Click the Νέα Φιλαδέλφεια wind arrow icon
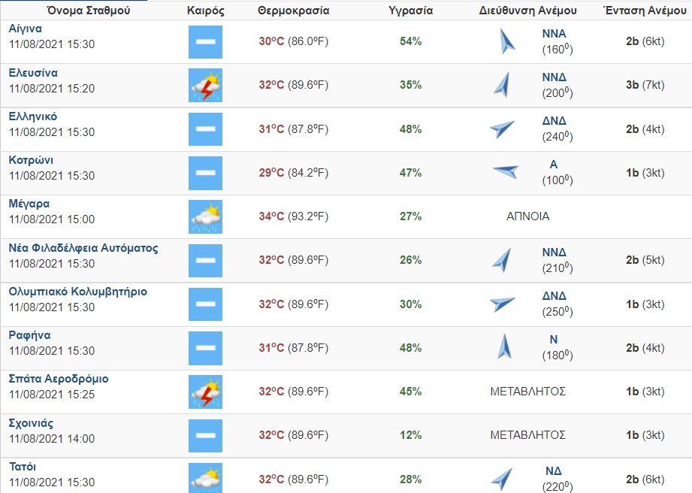692x493 pixels. 501,260
